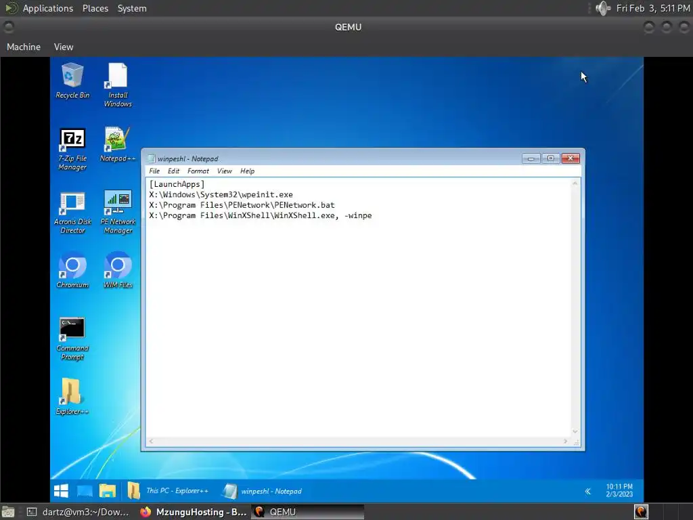The width and height of the screenshot is (693, 520).
Task: Click Notepad vertical scrollbar up arrow
Action: pyautogui.click(x=575, y=183)
